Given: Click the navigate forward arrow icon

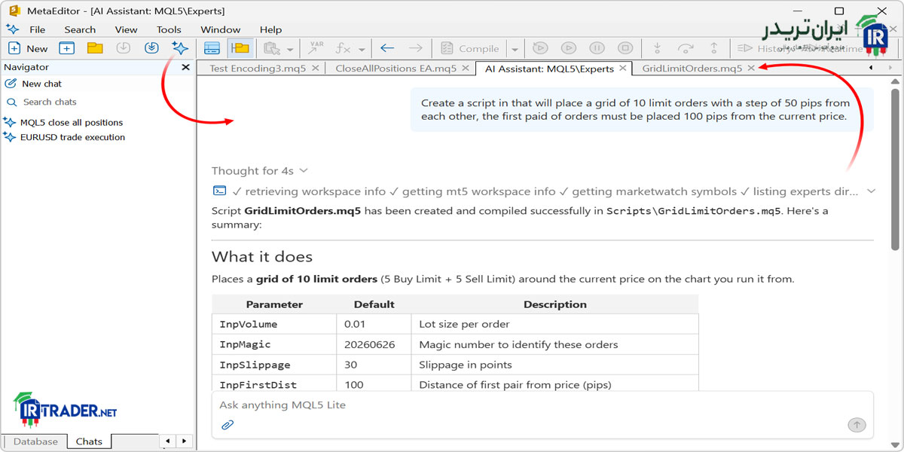Looking at the screenshot, I should tap(415, 48).
